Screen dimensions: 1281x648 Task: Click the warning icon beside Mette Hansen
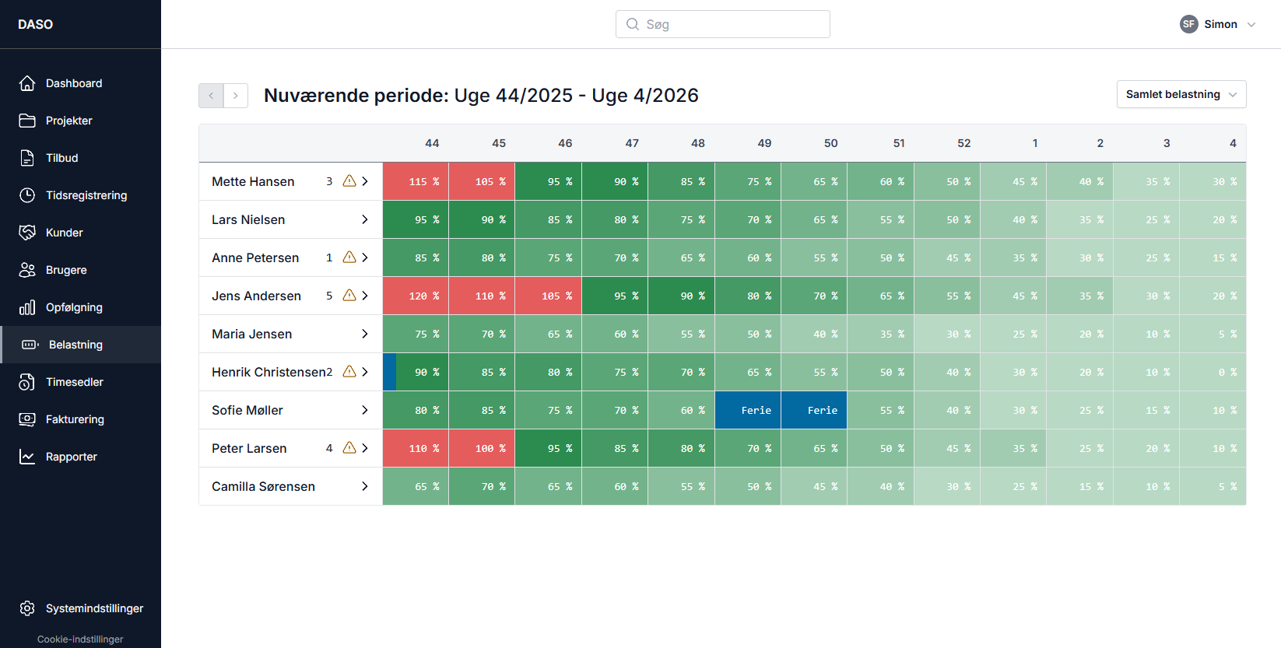(x=349, y=181)
